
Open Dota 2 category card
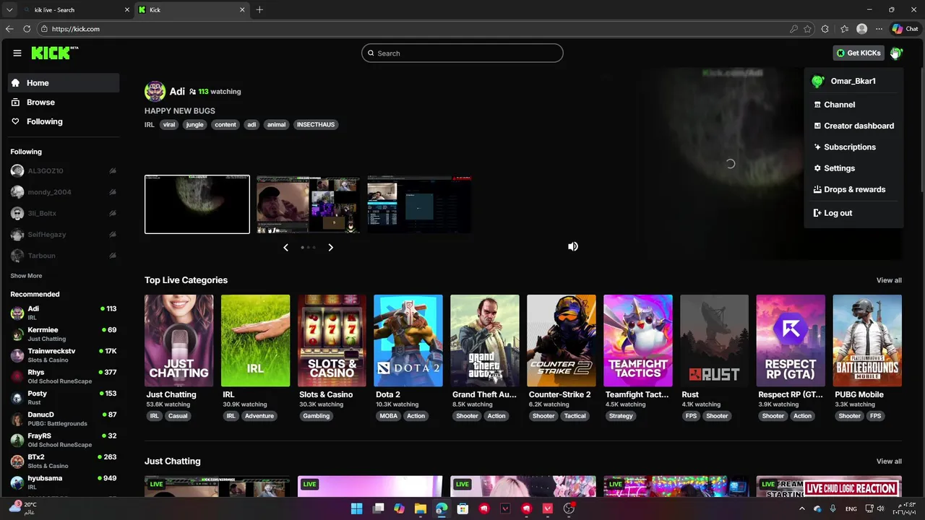pyautogui.click(x=408, y=341)
